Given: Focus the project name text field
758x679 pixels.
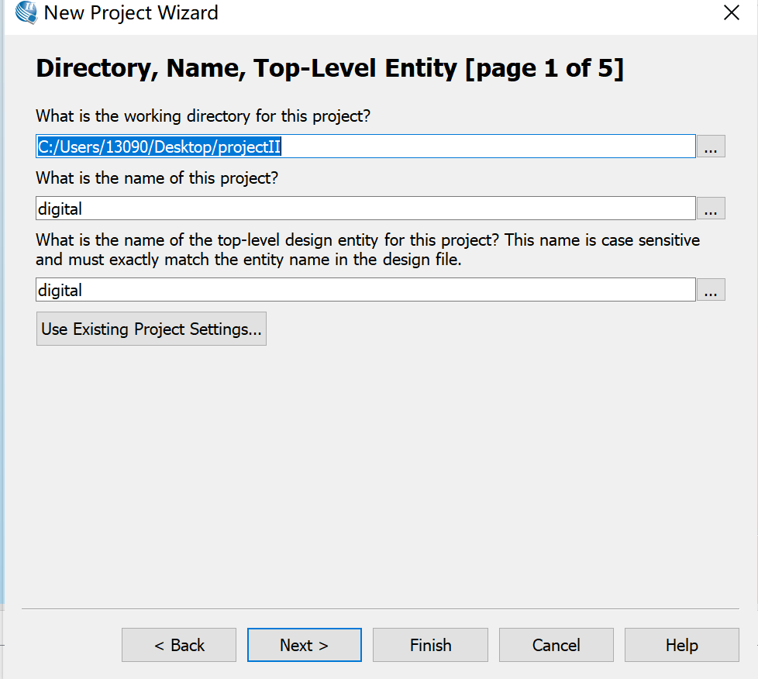Looking at the screenshot, I should click(x=366, y=209).
